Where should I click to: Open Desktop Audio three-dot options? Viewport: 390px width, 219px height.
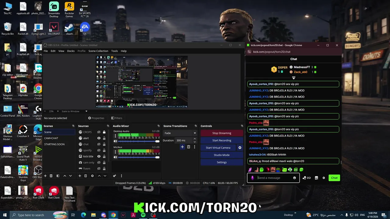click(115, 136)
